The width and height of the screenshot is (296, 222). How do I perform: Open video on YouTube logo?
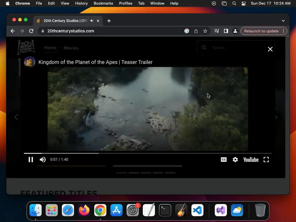click(x=251, y=160)
